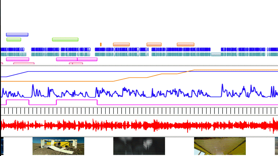Screen dimensions: 278x156
Task: Select the longer green annotation segment
Action: pos(65,40)
